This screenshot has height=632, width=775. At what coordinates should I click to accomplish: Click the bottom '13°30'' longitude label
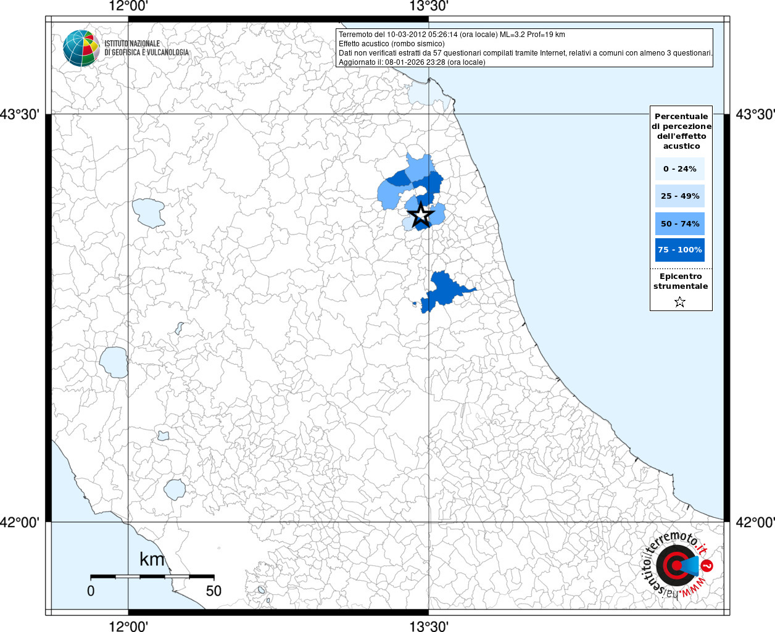[x=429, y=626]
